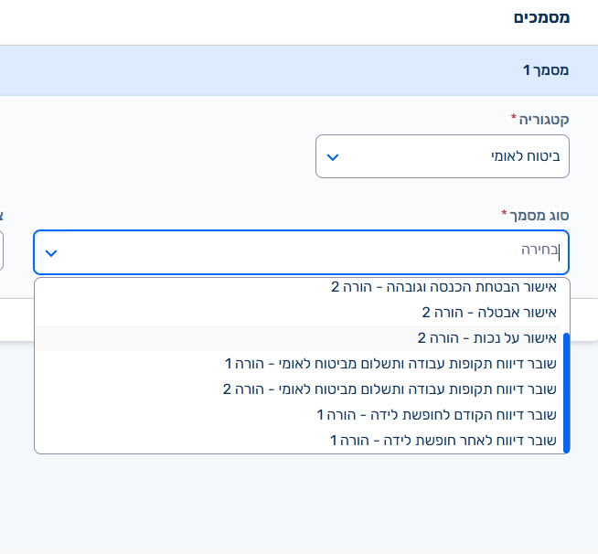Open the category dropdown showing ביטוח לאומי
Image resolution: width=598 pixels, height=554 pixels.
442,157
